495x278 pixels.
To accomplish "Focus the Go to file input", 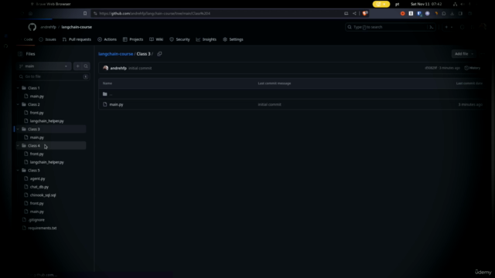I will [x=53, y=76].
